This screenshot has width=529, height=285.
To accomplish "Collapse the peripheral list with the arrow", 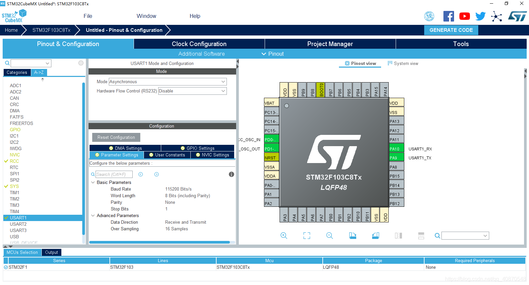I will click(42, 80).
